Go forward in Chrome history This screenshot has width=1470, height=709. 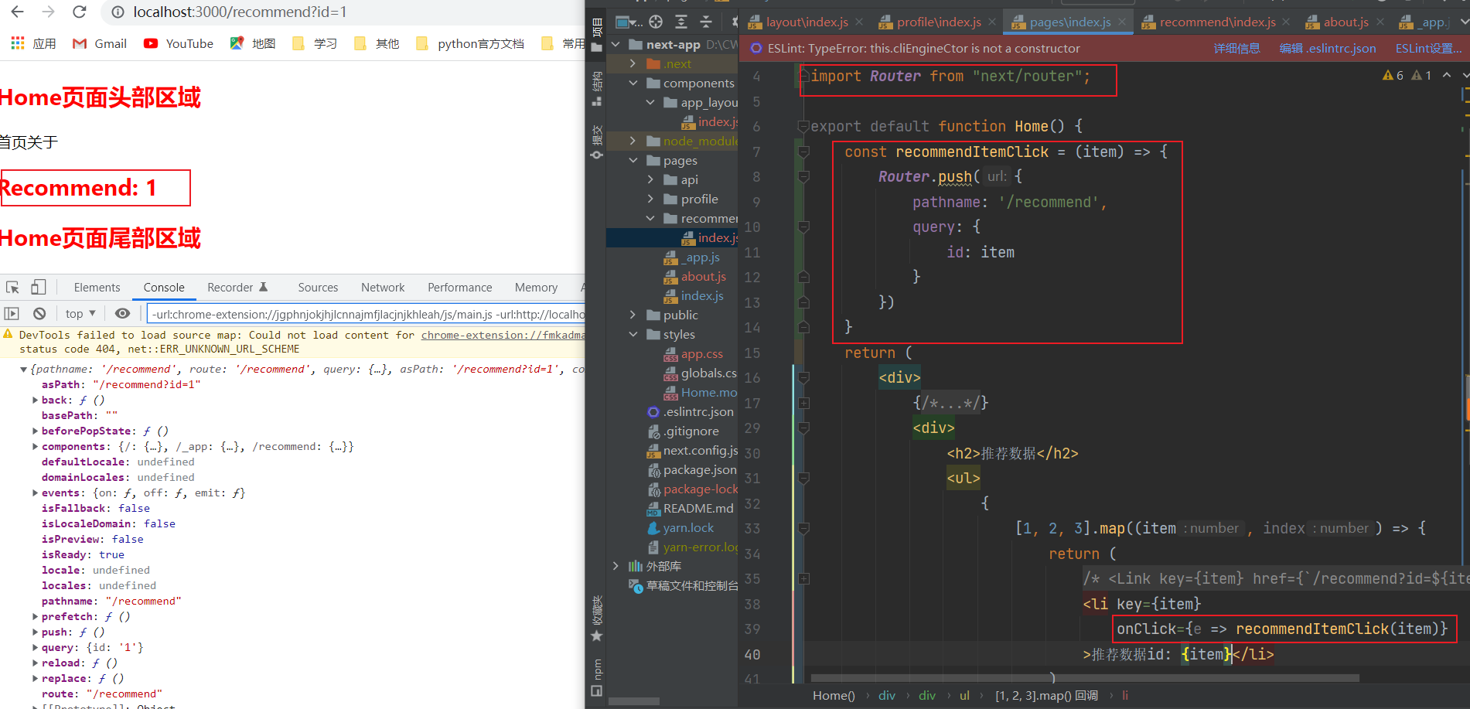[x=48, y=12]
